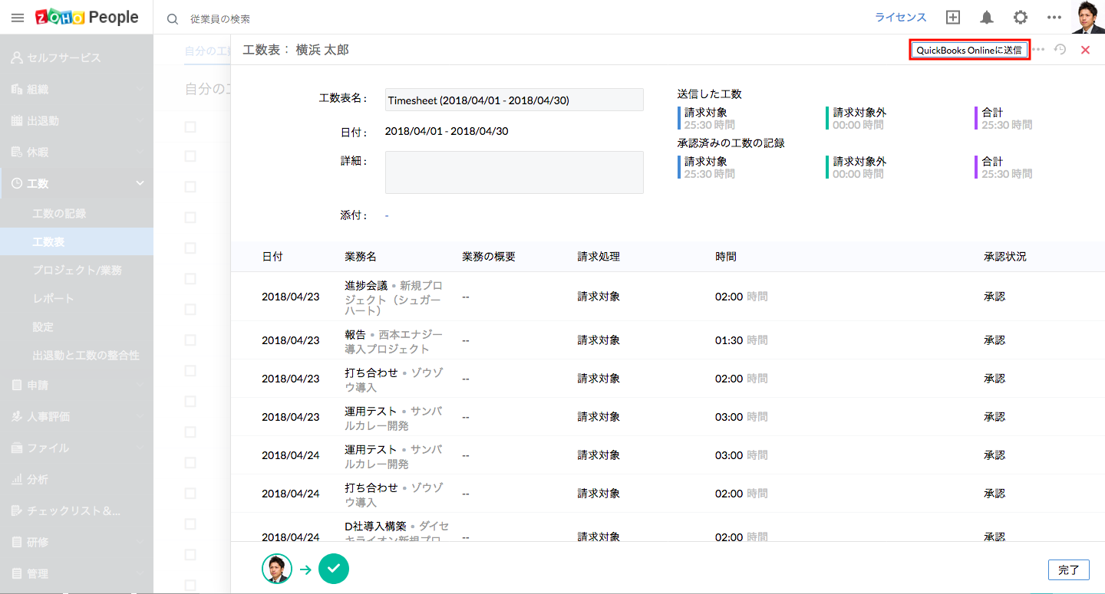Click the QuickBooks Onlineに送信 button

[968, 50]
